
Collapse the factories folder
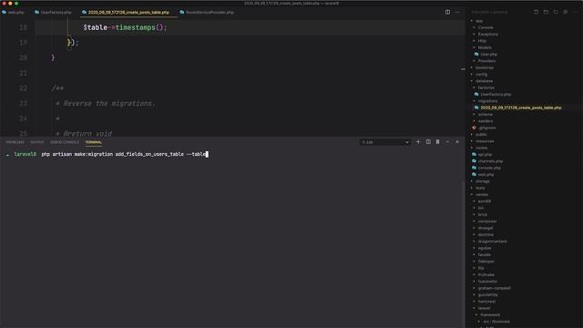tap(486, 87)
